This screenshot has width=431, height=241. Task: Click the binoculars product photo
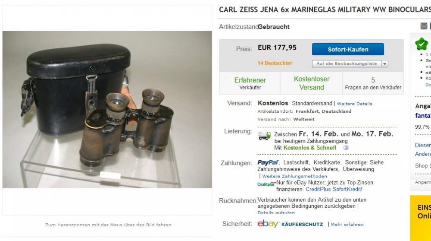[107, 110]
